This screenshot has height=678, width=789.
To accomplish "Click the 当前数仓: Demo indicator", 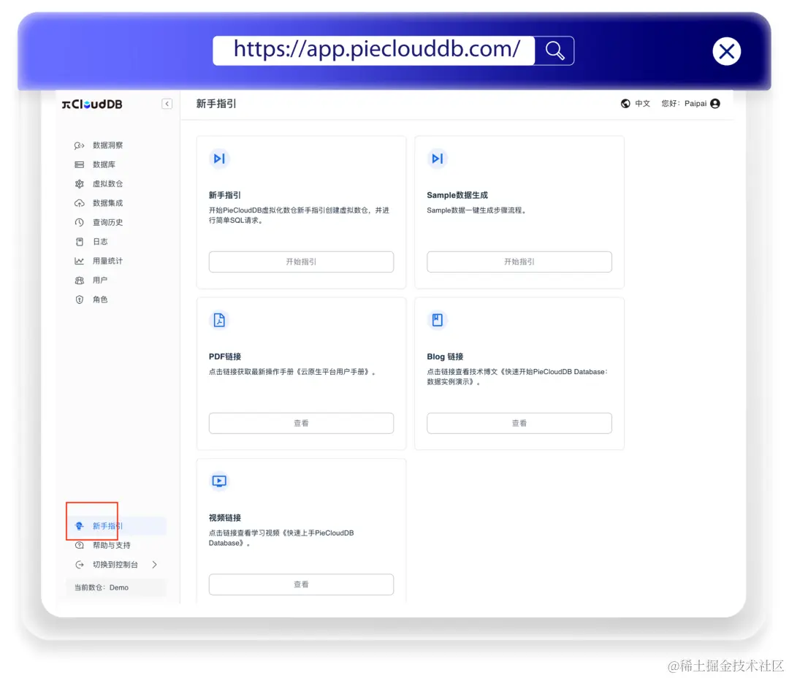I will pos(115,587).
